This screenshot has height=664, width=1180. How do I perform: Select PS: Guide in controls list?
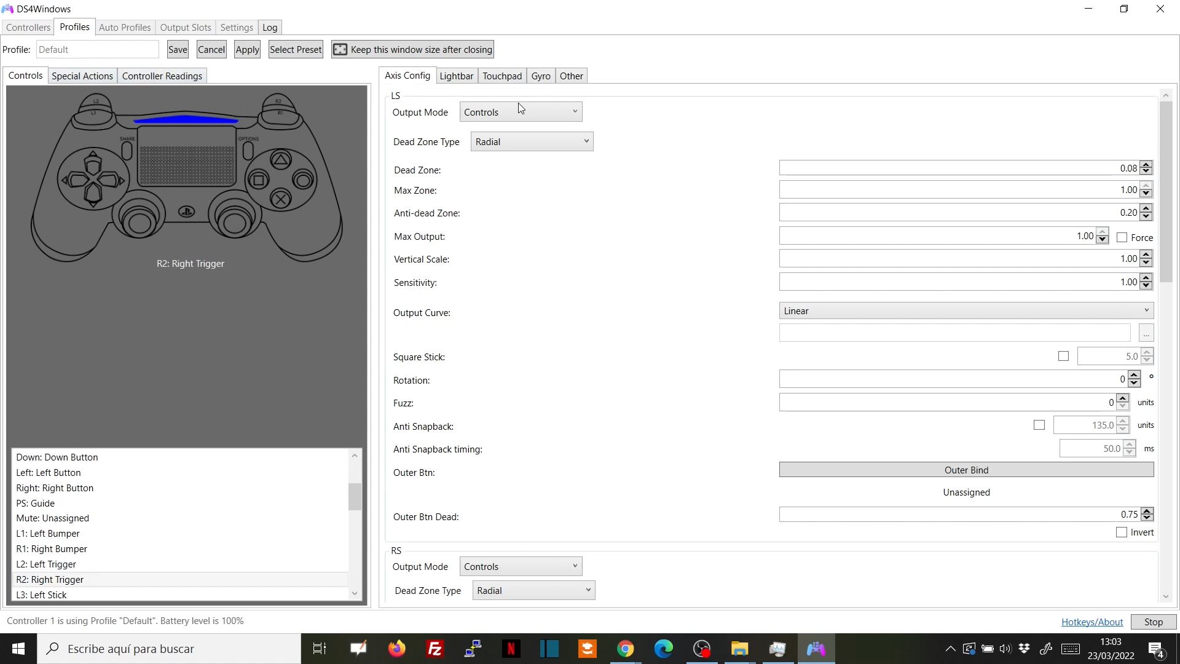click(x=180, y=503)
